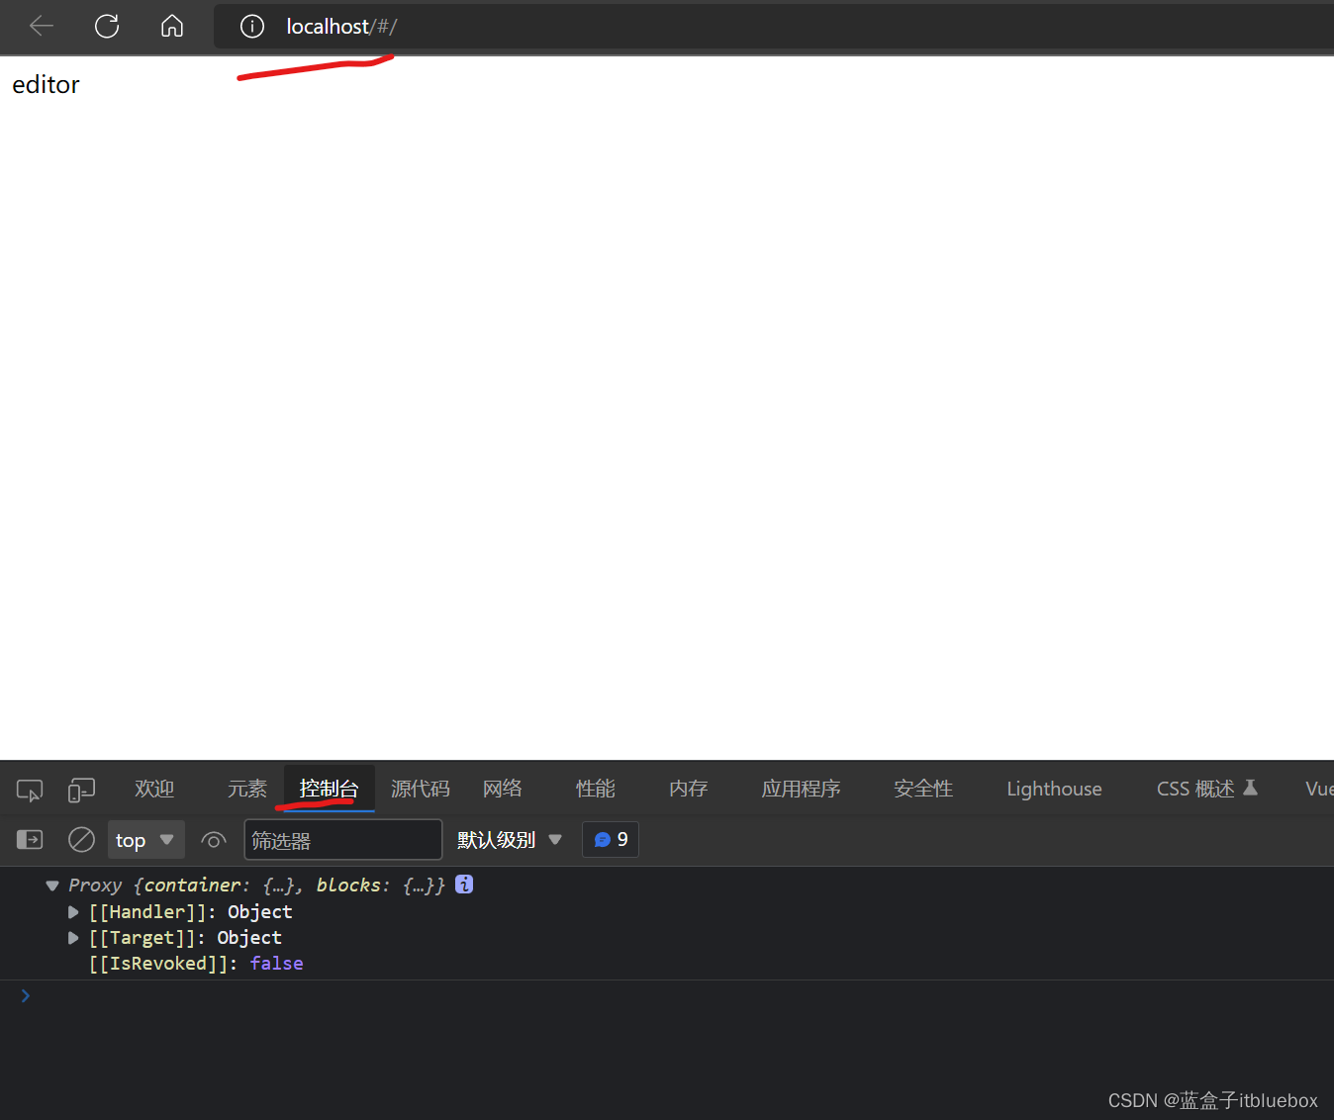Click the 9 issues badge
Image resolution: width=1334 pixels, height=1120 pixels.
[x=611, y=840]
